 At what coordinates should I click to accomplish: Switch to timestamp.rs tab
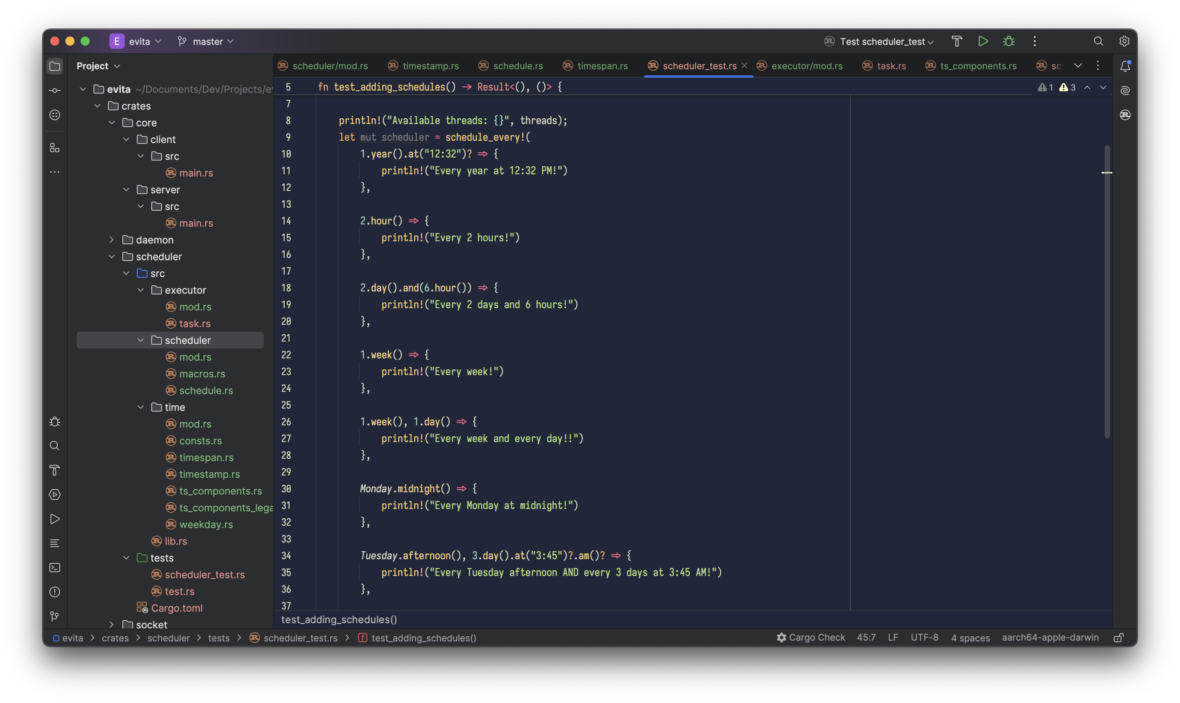(x=423, y=66)
